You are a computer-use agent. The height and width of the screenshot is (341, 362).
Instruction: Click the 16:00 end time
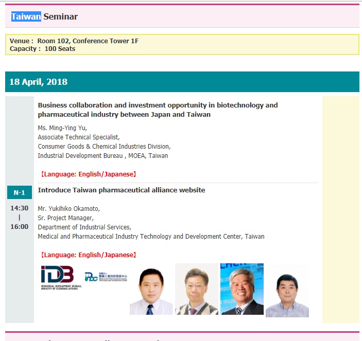tap(20, 226)
